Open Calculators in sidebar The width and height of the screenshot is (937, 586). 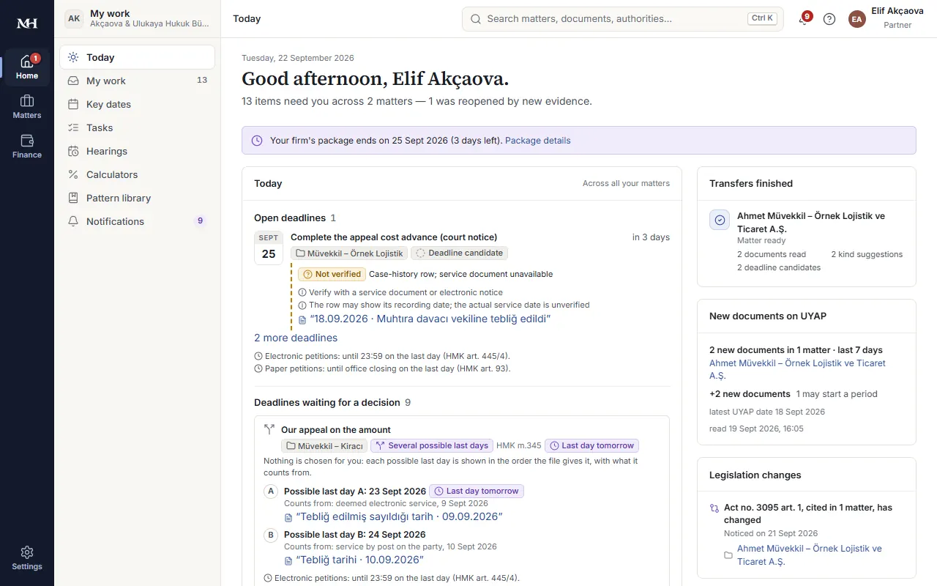tap(137, 174)
